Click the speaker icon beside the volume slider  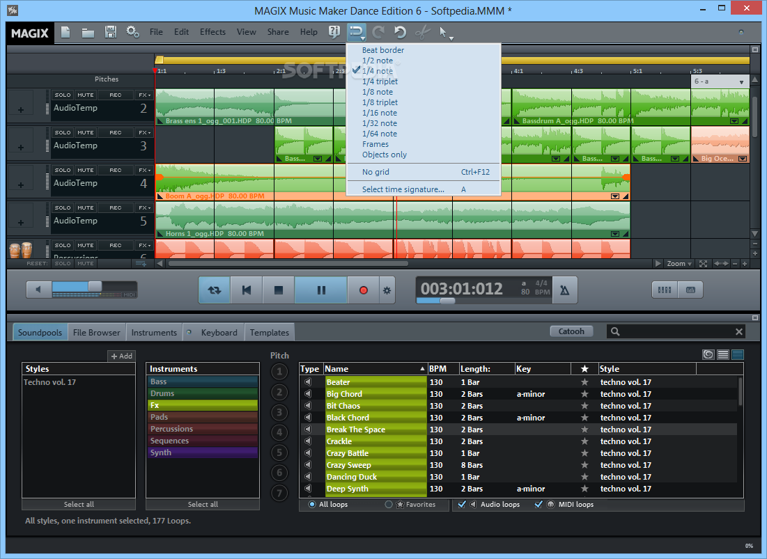pyautogui.click(x=38, y=290)
